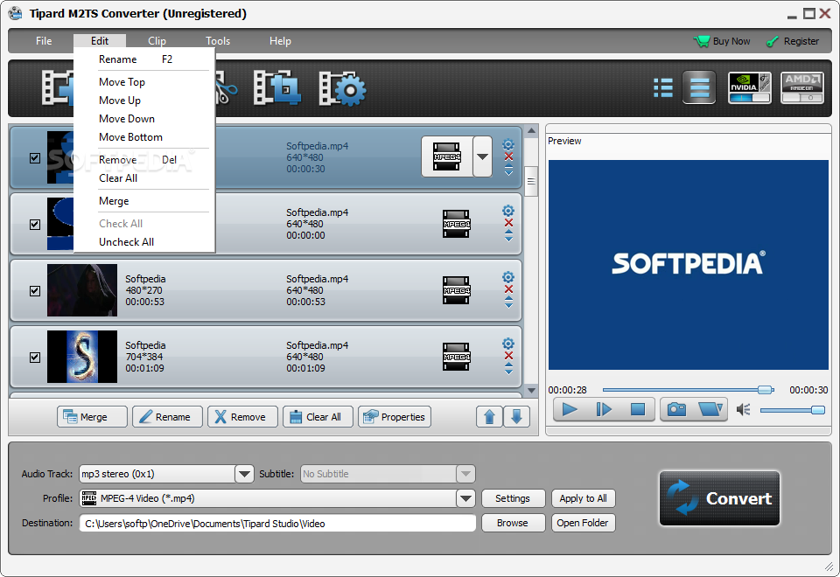This screenshot has width=840, height=577.
Task: Uncheck the 480*270 Softpedia file checkbox
Action: (x=35, y=290)
